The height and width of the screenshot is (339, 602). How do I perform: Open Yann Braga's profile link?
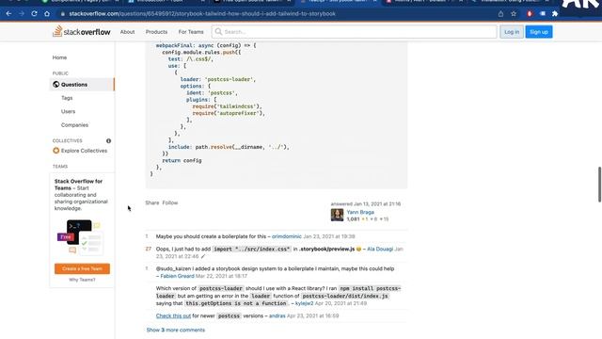click(360, 212)
